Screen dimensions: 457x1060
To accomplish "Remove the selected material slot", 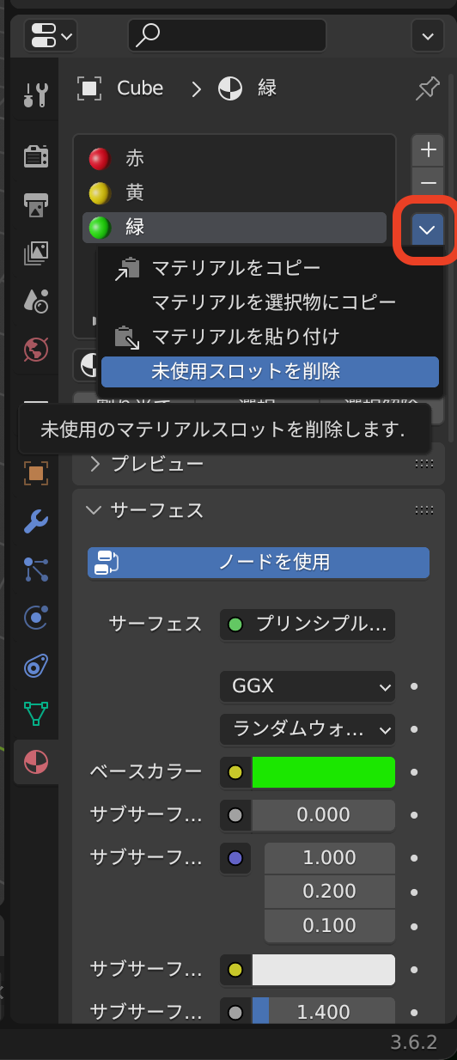I will point(428,182).
